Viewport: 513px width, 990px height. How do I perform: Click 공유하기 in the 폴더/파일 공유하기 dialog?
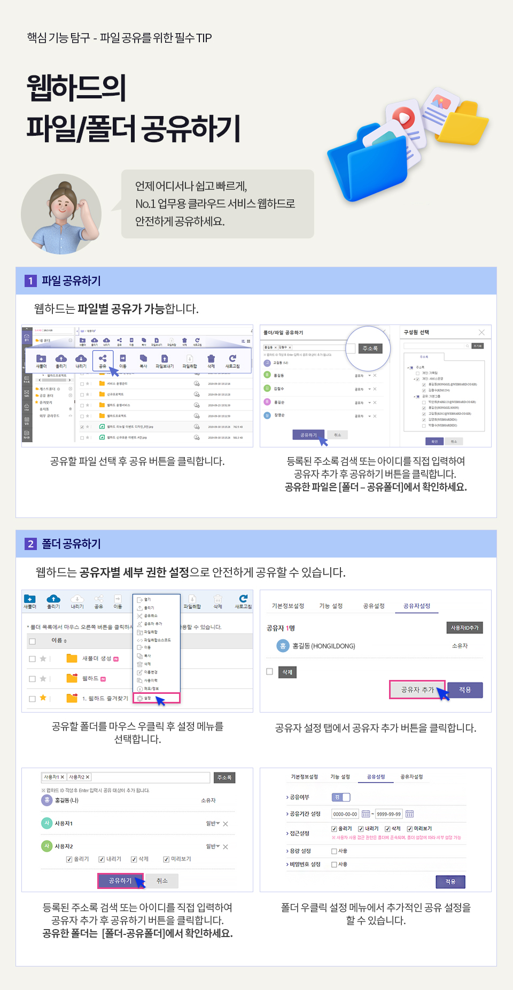pyautogui.click(x=308, y=435)
